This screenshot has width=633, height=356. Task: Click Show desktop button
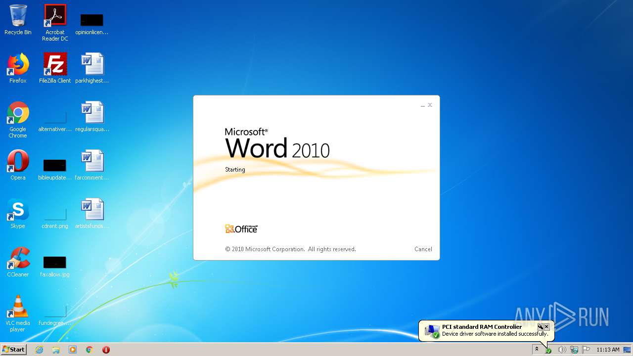(627, 350)
